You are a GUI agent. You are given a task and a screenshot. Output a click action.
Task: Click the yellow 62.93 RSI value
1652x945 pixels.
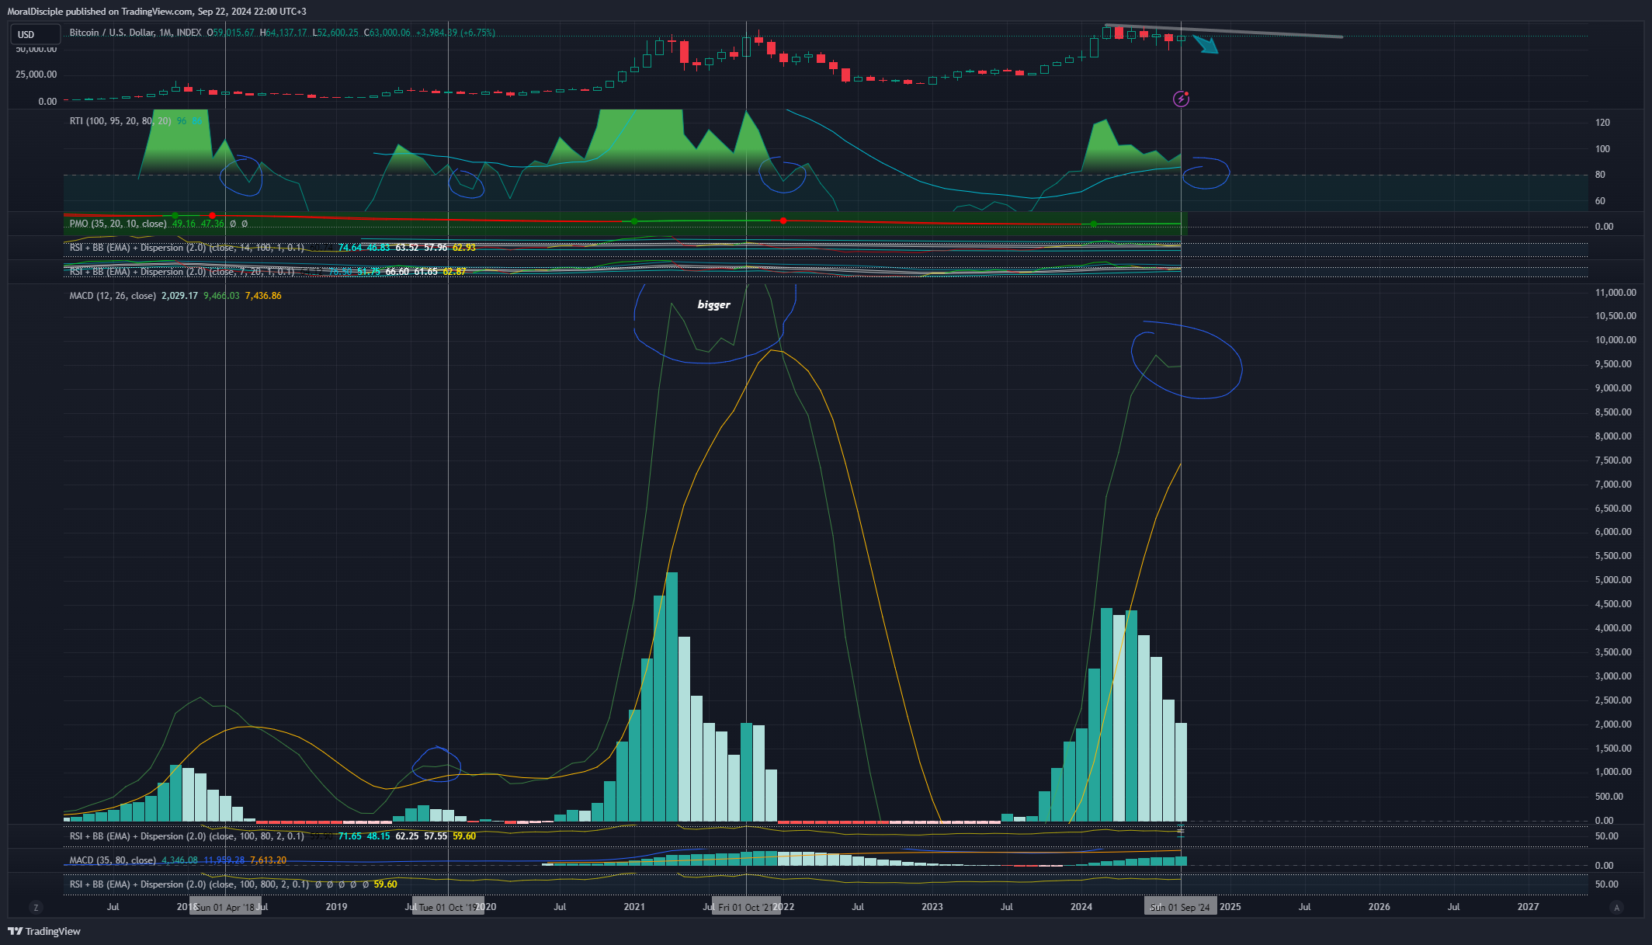(x=464, y=248)
